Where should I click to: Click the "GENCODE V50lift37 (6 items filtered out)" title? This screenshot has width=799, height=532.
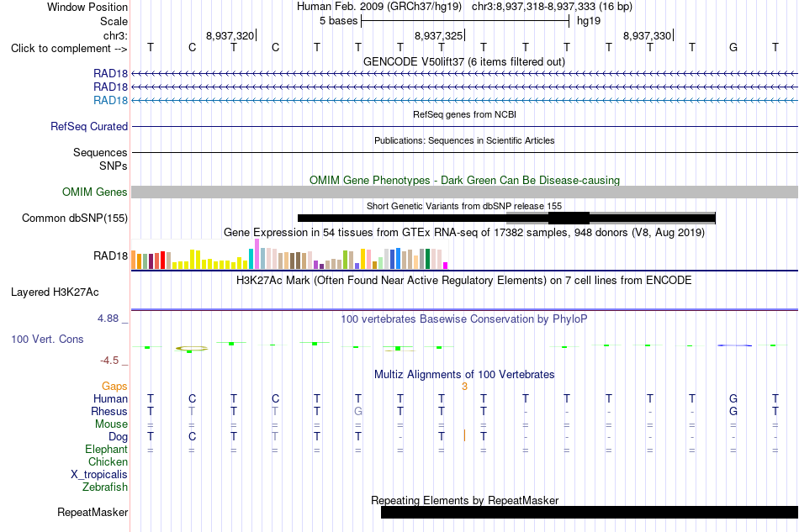pos(464,61)
